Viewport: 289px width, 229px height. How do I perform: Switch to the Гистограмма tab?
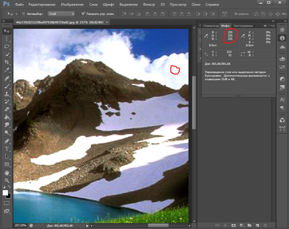tap(243, 26)
